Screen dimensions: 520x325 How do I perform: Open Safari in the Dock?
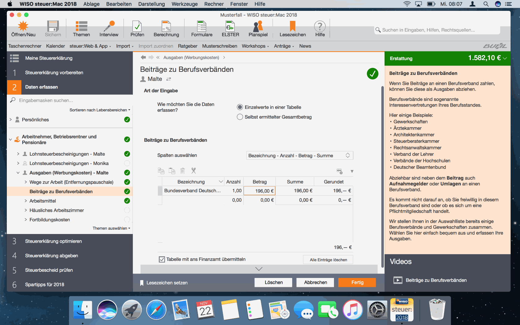click(156, 310)
